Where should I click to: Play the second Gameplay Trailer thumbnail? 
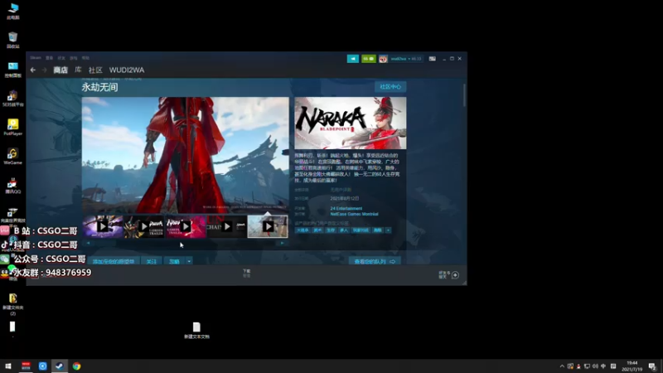tap(143, 226)
